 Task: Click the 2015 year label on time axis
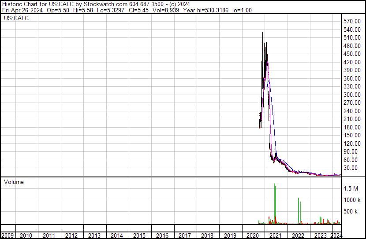point(139,235)
